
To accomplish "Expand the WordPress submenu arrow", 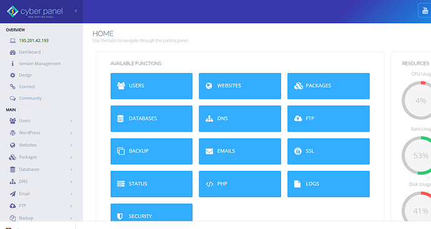I will tap(71, 133).
